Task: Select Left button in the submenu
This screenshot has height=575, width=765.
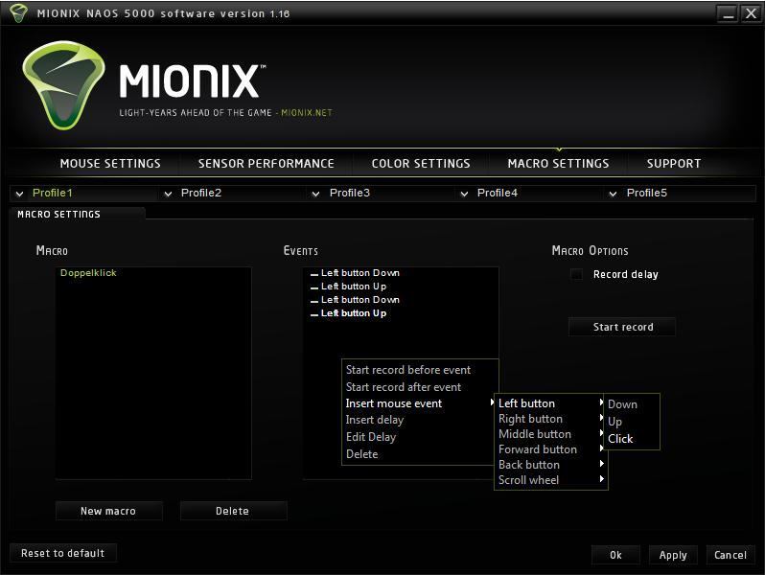Action: click(x=526, y=403)
